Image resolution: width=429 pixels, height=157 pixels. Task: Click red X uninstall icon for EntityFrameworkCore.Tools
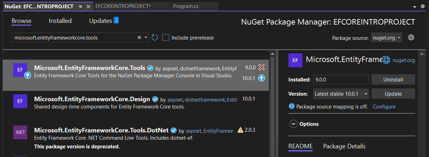[x=262, y=68]
